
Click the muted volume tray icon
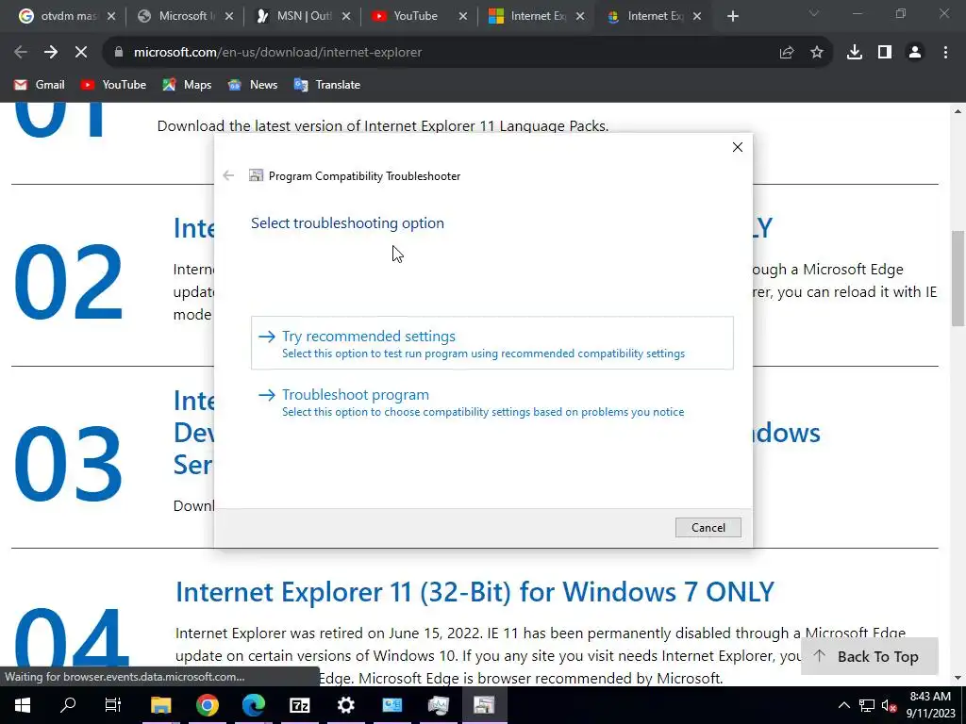(x=889, y=705)
